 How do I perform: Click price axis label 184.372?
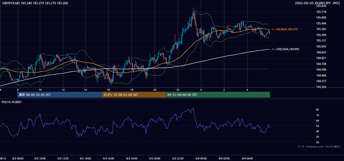coord(321,81)
